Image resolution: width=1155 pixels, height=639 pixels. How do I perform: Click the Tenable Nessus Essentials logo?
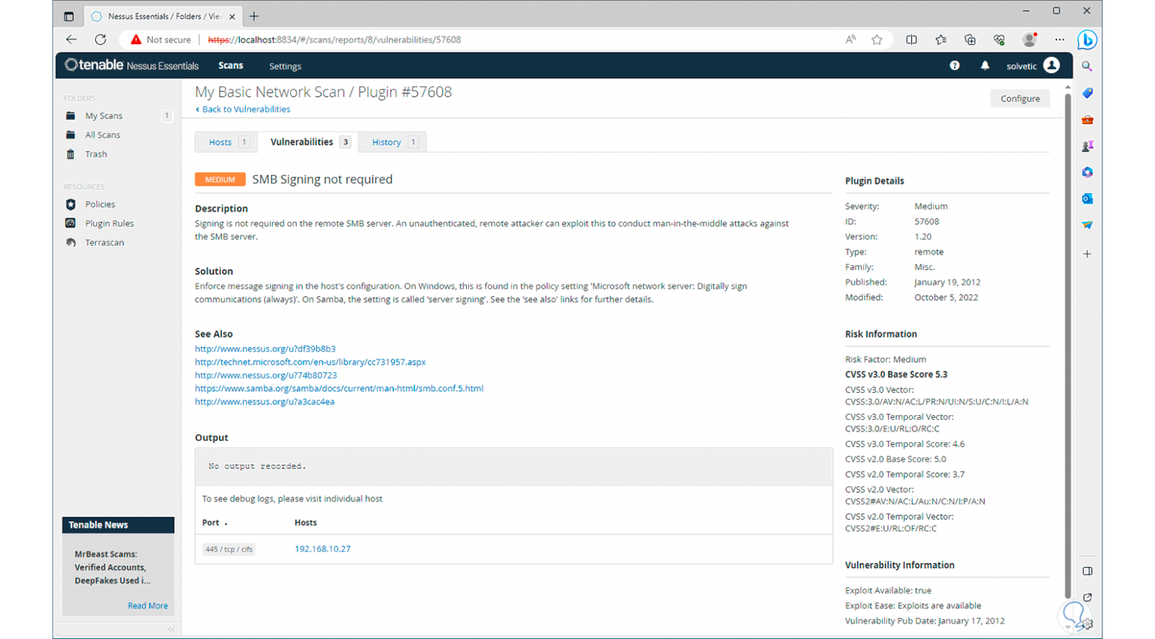point(132,66)
